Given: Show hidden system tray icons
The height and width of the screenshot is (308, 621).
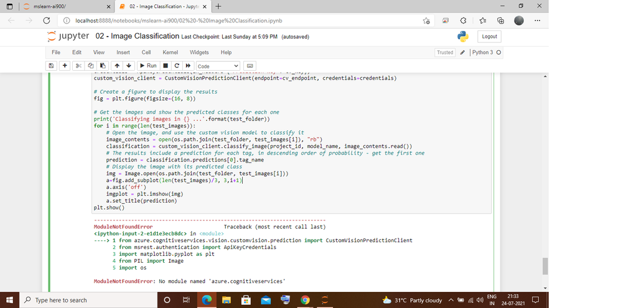Looking at the screenshot, I should (451, 300).
